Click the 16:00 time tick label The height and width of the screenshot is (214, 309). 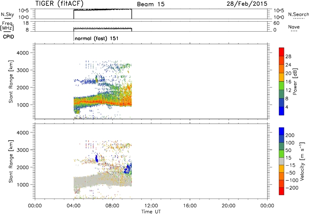[190, 206]
